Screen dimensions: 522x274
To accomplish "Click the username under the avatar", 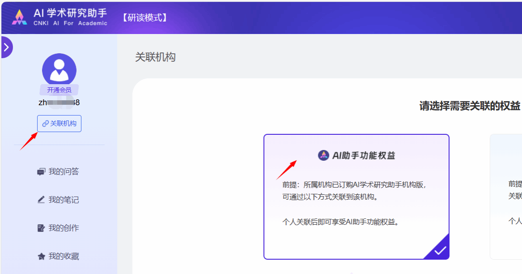I will [59, 103].
